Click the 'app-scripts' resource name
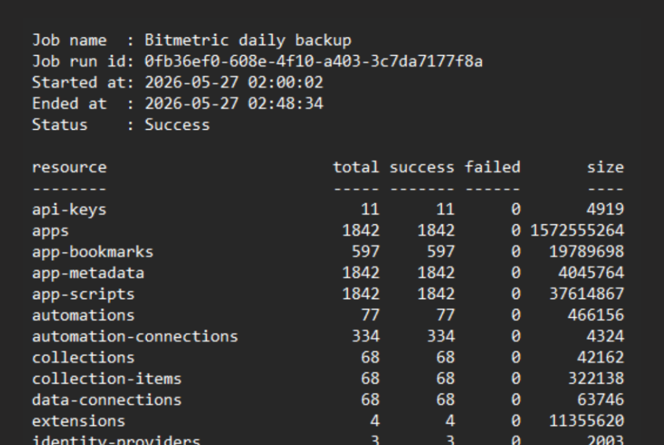The height and width of the screenshot is (445, 664). coord(84,295)
